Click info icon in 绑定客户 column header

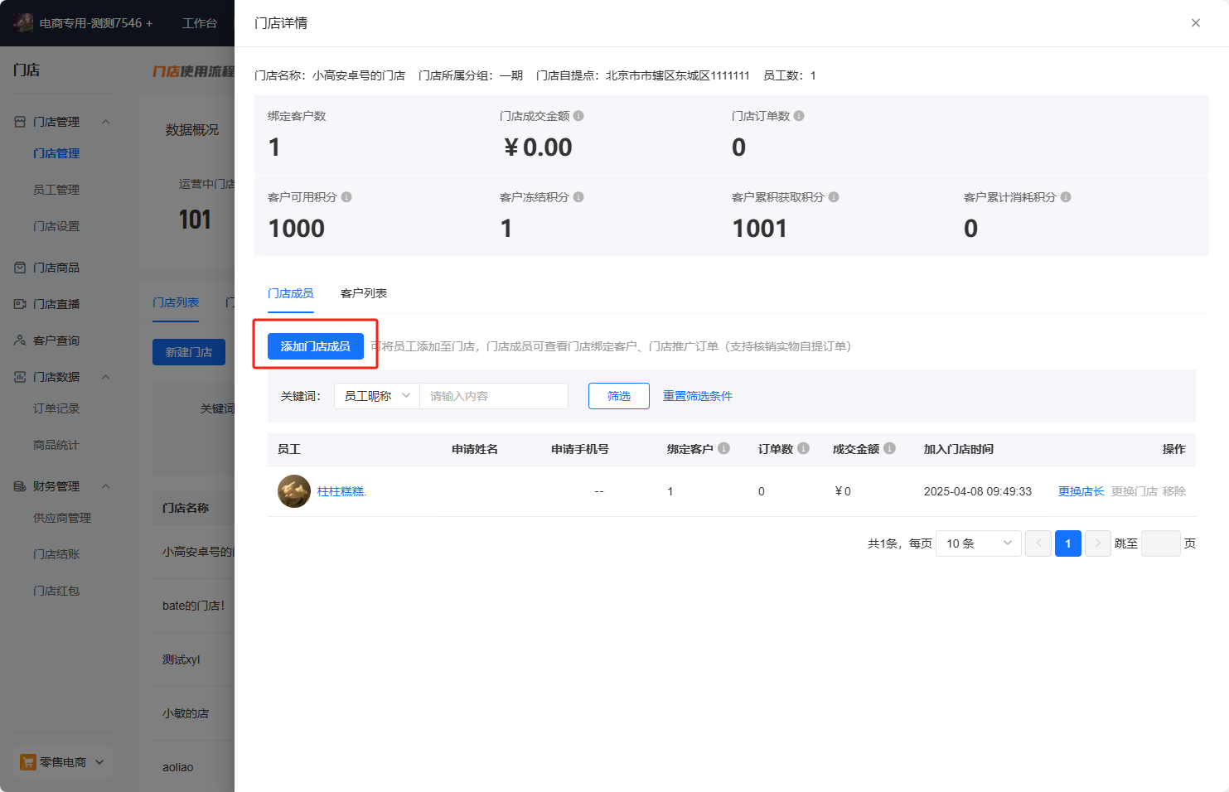(x=723, y=448)
